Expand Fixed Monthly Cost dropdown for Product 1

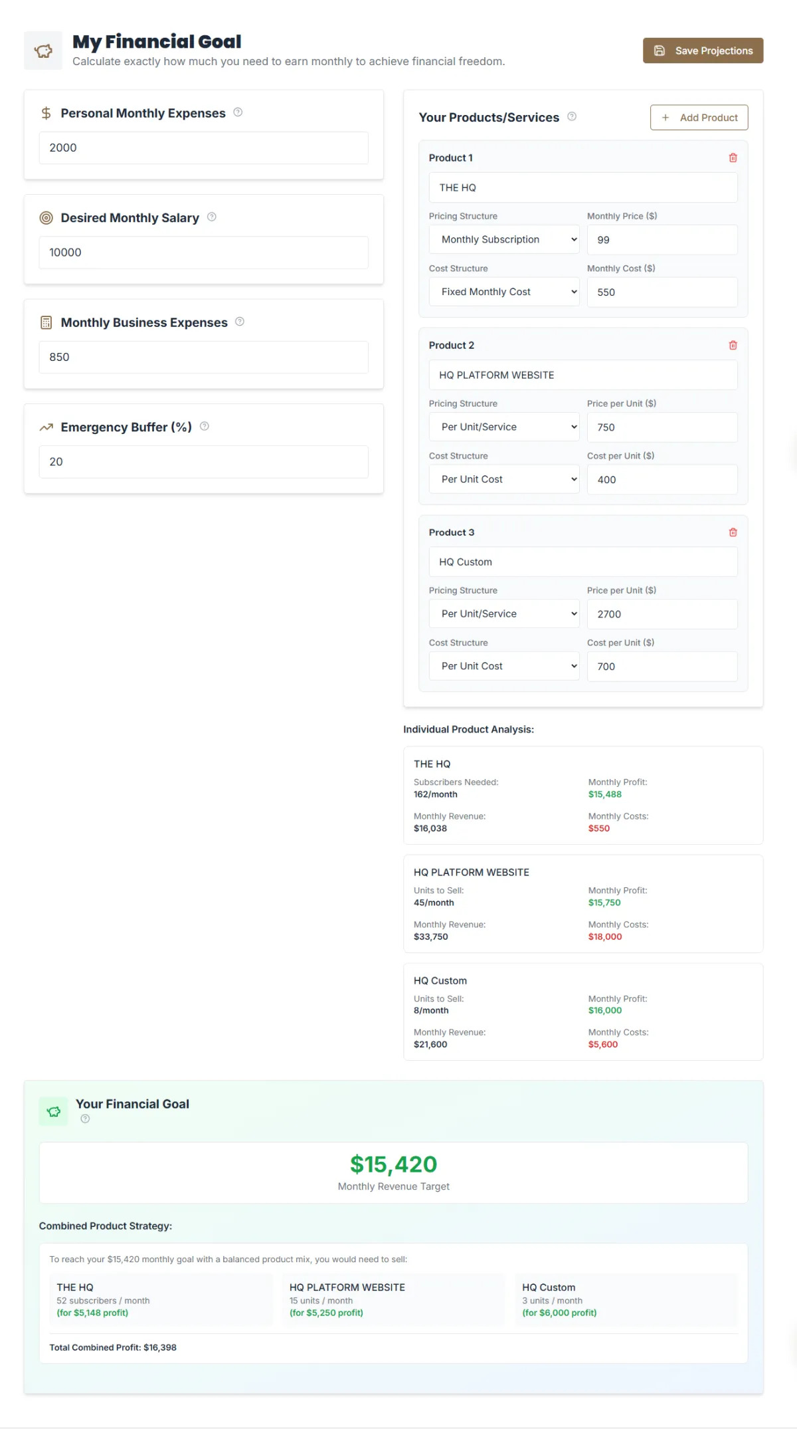(504, 292)
